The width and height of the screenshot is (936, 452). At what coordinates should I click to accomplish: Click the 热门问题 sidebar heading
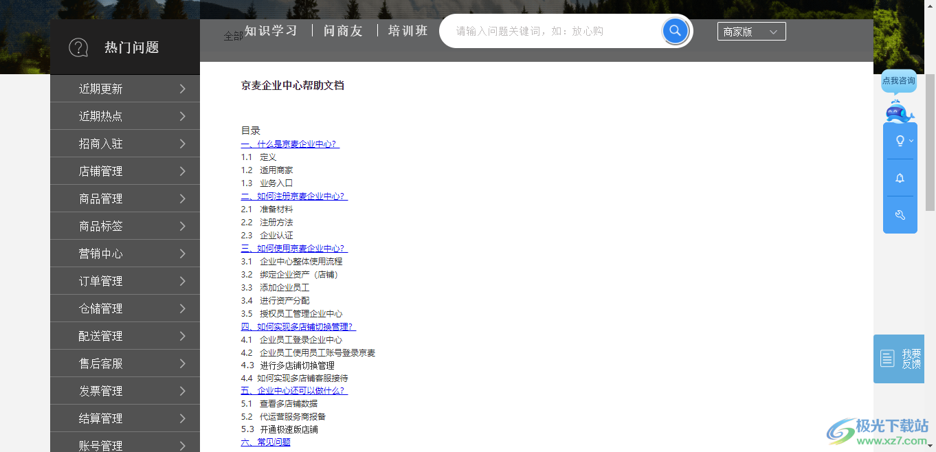pos(132,47)
